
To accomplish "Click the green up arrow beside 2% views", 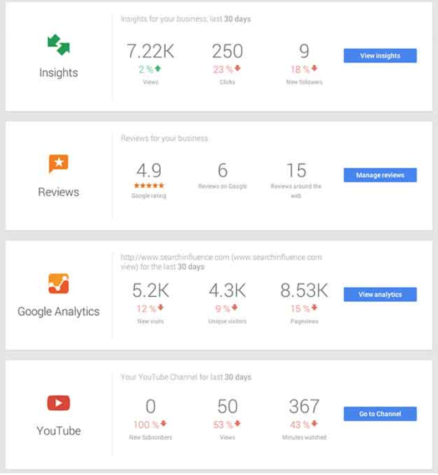I will click(157, 69).
